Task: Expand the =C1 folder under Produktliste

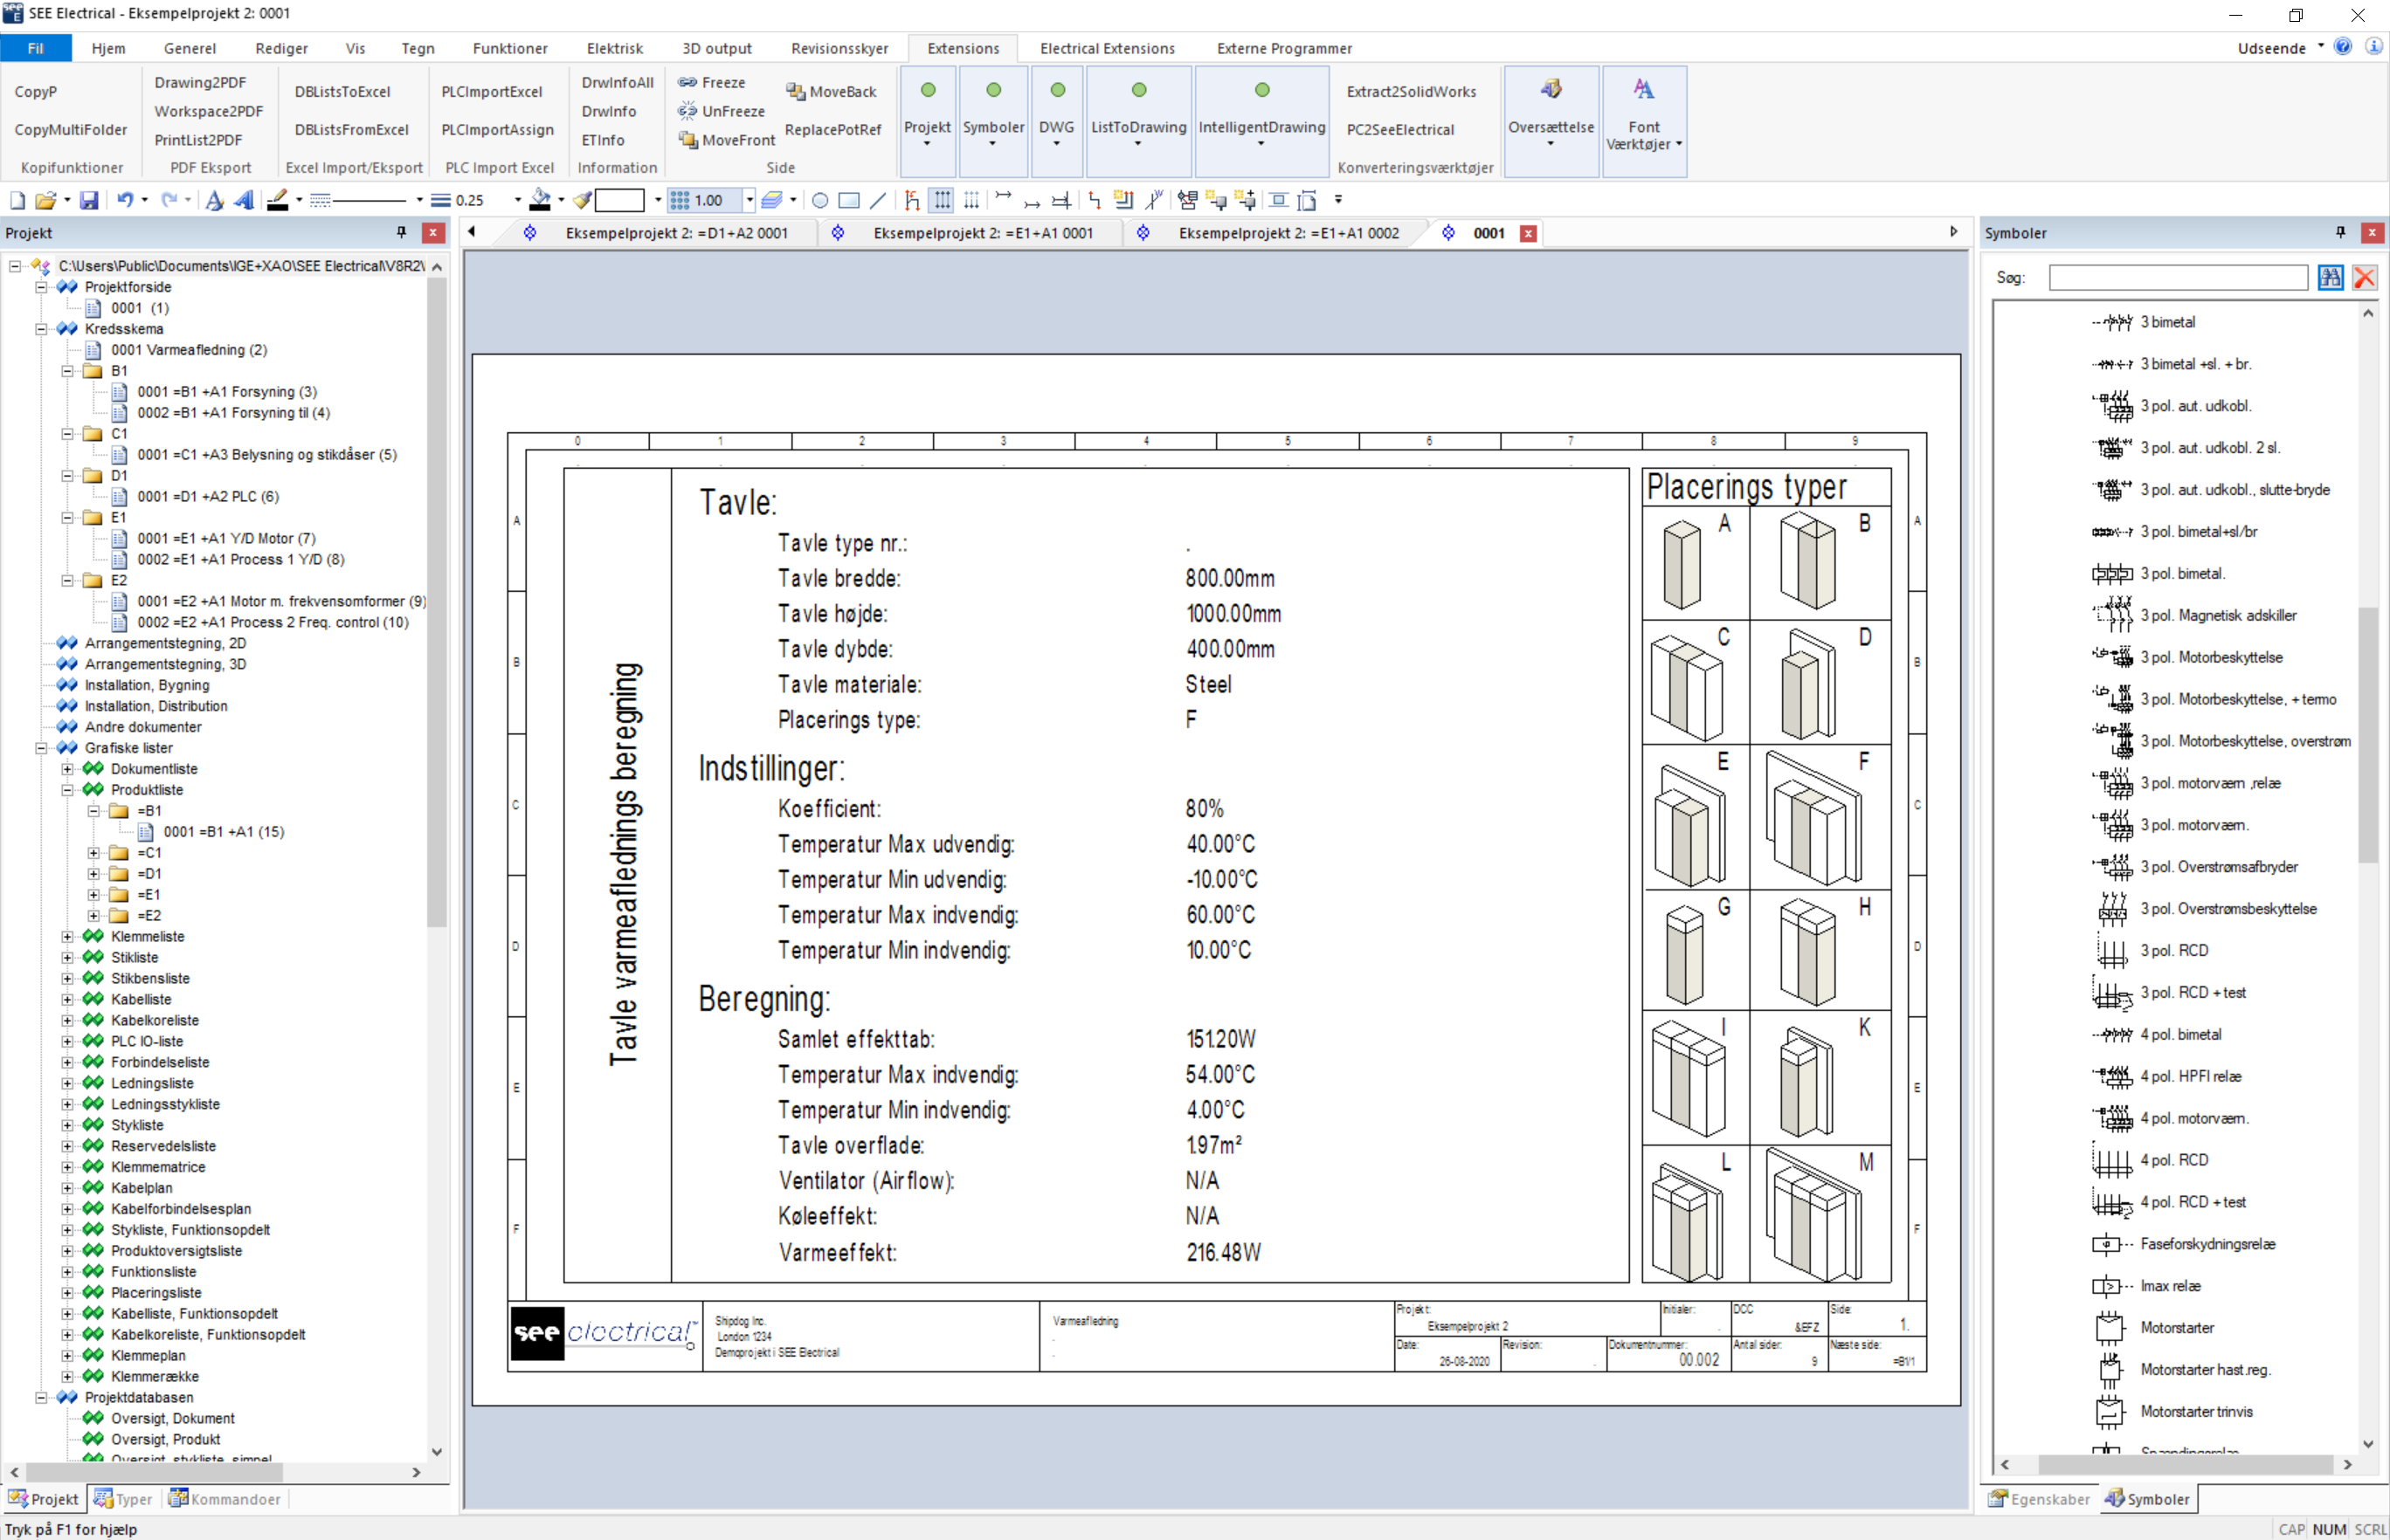Action: [x=94, y=853]
